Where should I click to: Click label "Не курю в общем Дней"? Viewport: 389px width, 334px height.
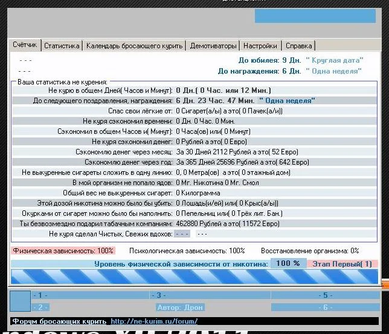point(85,90)
